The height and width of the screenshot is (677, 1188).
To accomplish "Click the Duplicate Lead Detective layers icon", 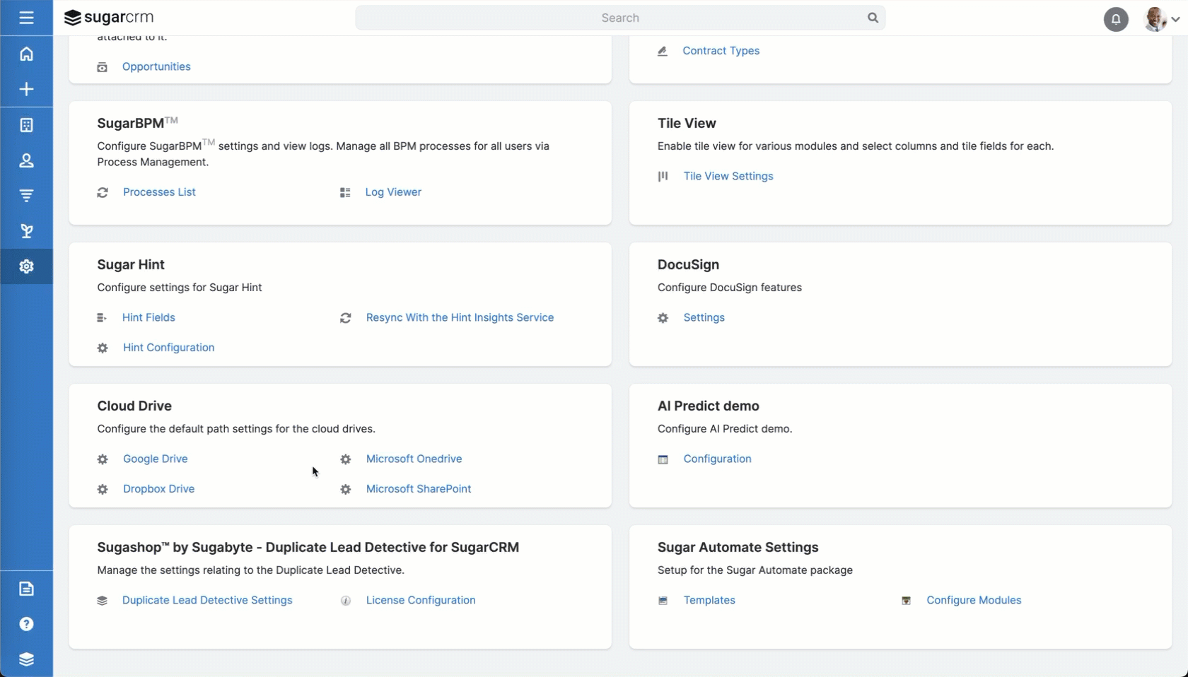I will tap(103, 601).
